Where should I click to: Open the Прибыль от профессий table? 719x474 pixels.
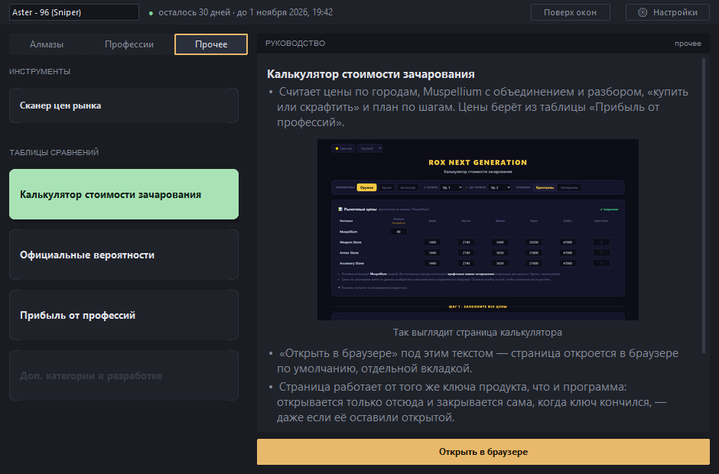(x=124, y=316)
